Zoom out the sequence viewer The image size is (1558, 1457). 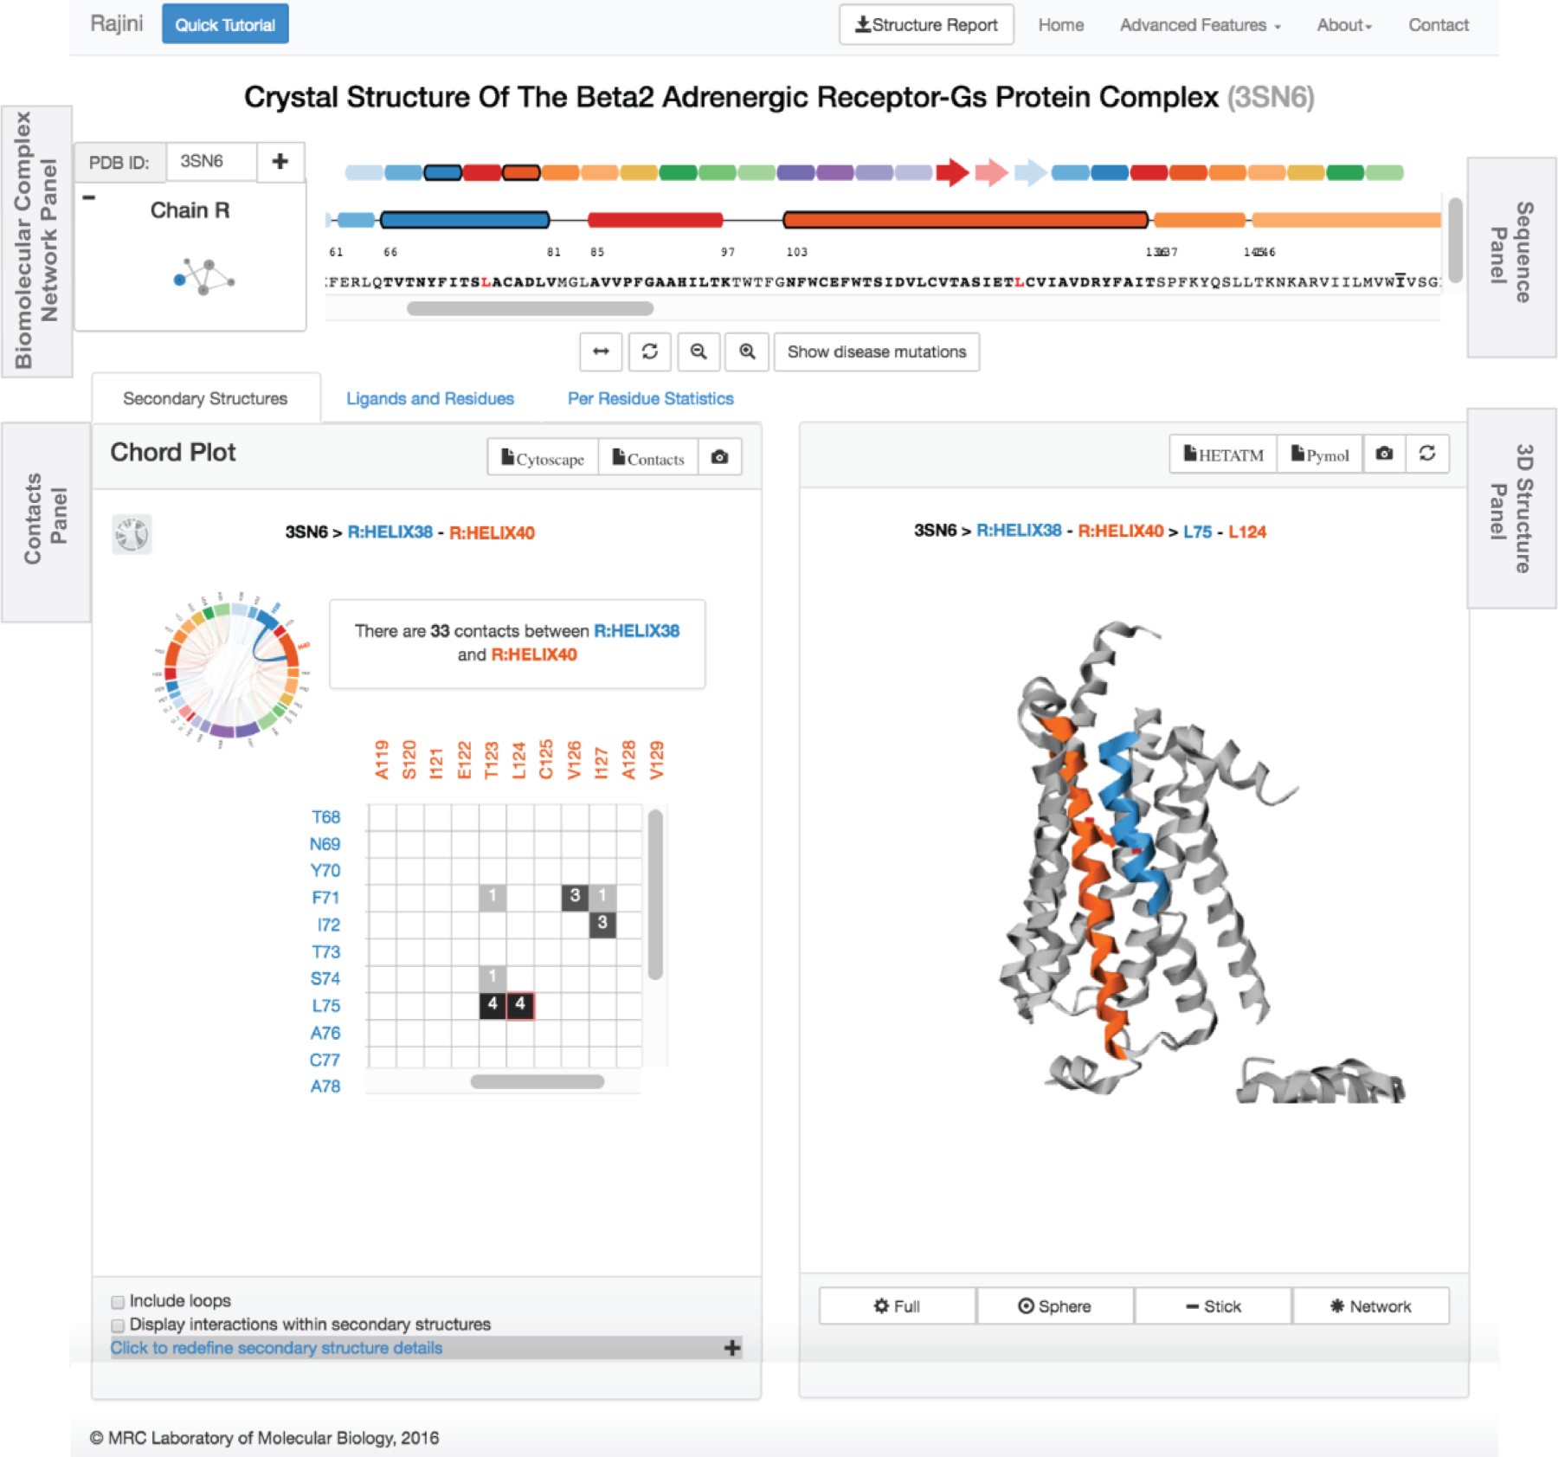699,351
